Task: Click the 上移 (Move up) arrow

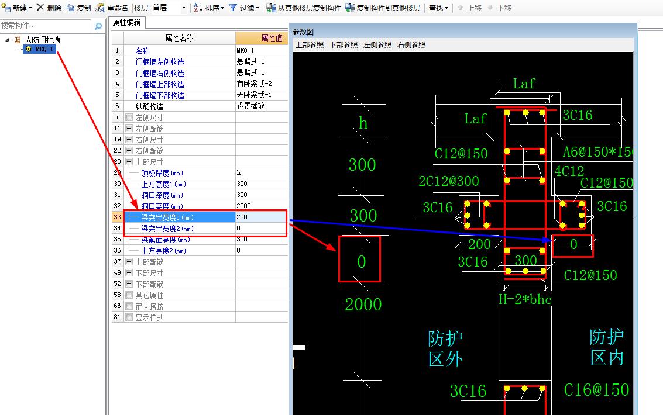Action: pos(460,8)
